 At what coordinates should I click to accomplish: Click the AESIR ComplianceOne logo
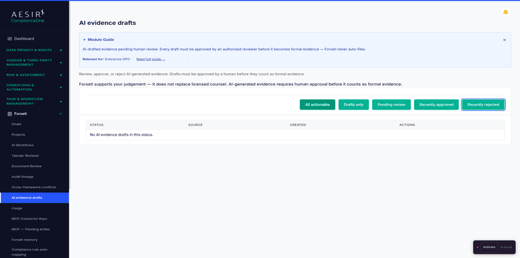[28, 16]
